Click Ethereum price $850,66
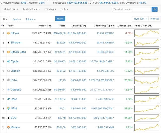Viewport: 161px width, 133px height. [x=61, y=43]
